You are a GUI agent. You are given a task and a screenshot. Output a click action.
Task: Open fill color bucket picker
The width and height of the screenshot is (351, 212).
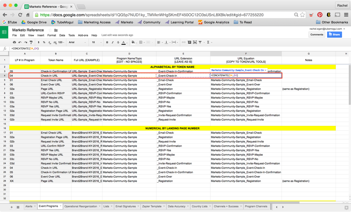134,42
